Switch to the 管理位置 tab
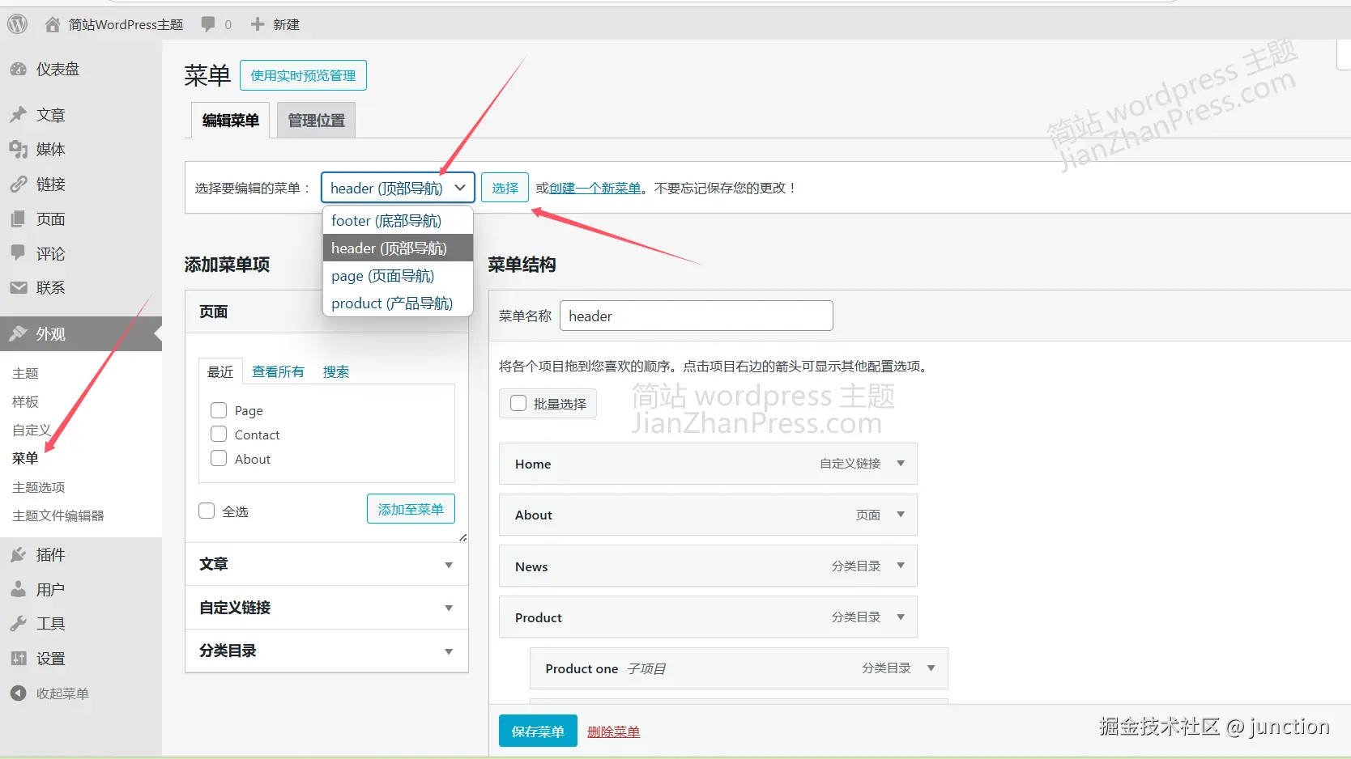The height and width of the screenshot is (759, 1351). pyautogui.click(x=317, y=121)
